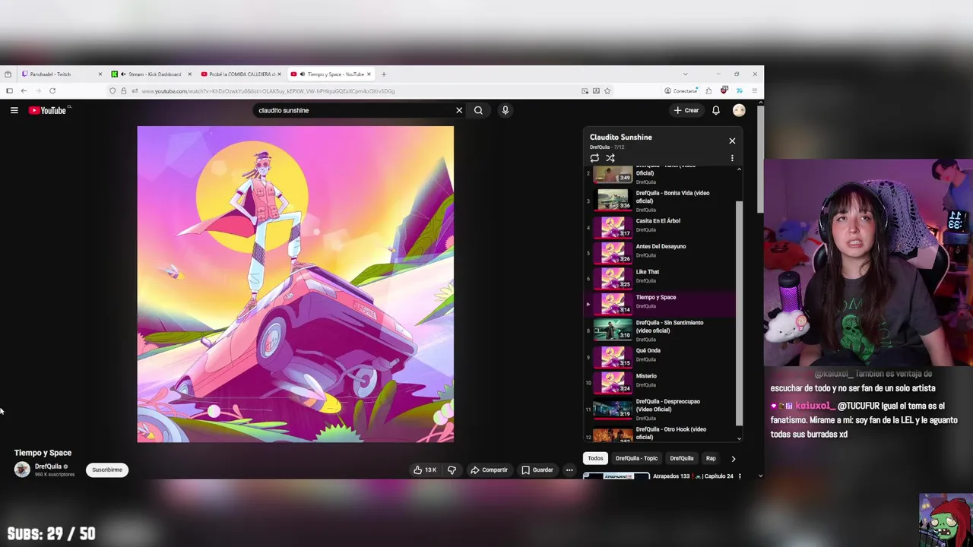
Task: Play Otro Hook playlist entry
Action: click(661, 433)
